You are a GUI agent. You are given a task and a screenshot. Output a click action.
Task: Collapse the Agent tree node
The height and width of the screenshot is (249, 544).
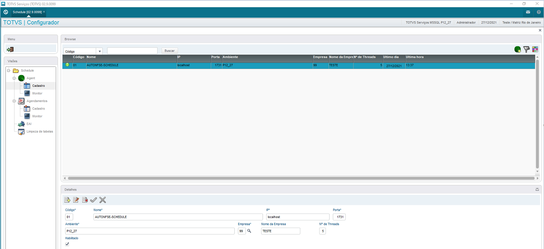(14, 78)
